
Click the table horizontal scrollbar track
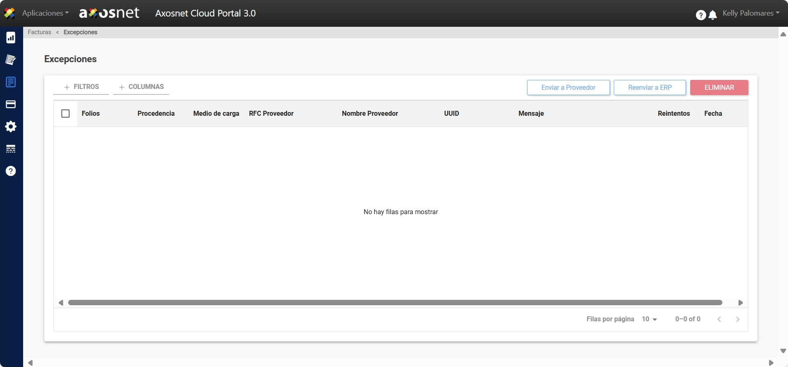(395, 303)
